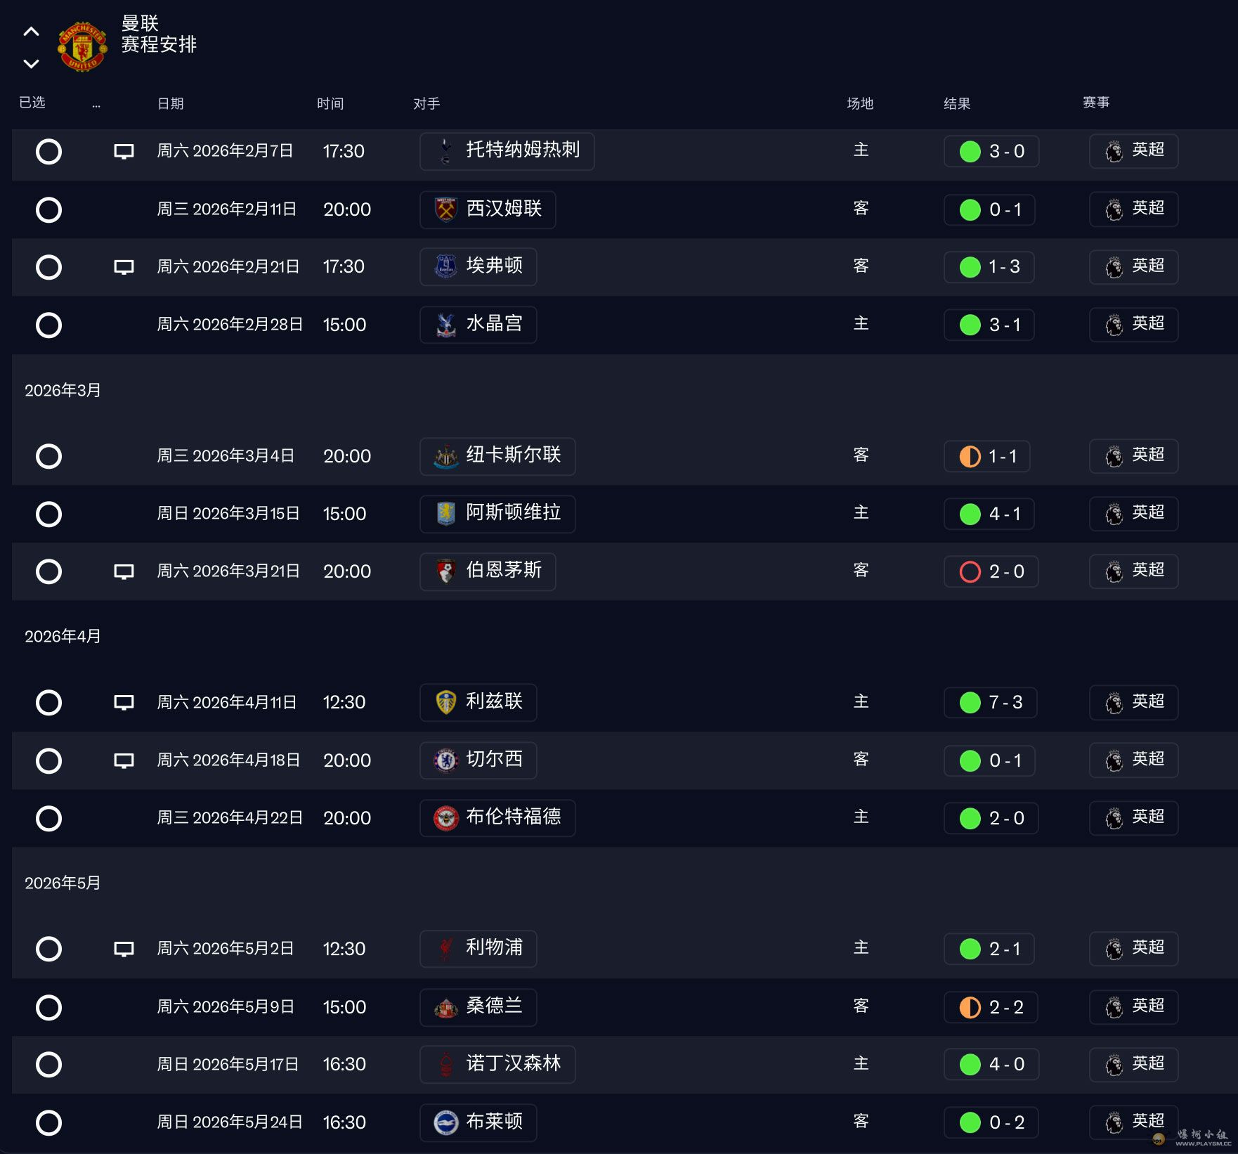Viewport: 1238px width, 1154px height.
Task: Click the up chevron beside the club crest
Action: [31, 32]
